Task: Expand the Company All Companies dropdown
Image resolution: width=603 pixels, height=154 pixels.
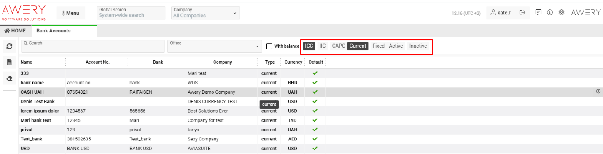Action: point(205,13)
